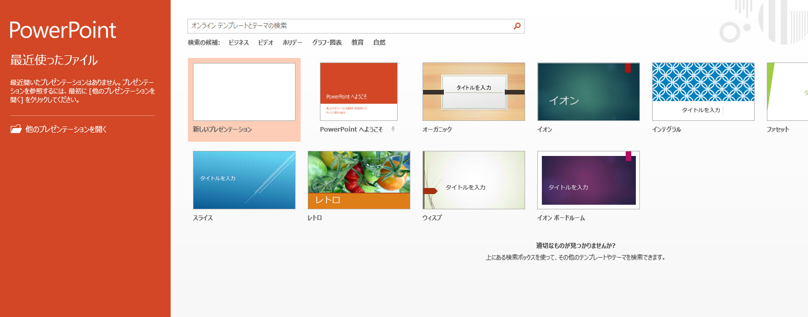Viewport: 808px width, 317px height.
Task: Click the 適切なものが見つかりませんか? text
Action: (x=576, y=245)
